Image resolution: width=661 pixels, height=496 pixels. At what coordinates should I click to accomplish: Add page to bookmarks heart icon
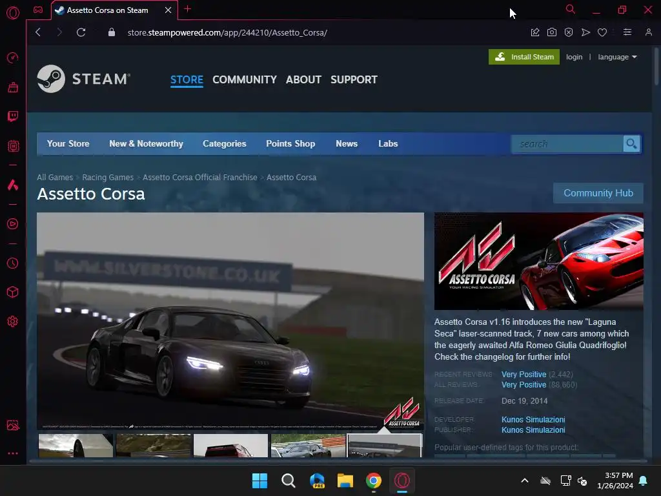[602, 32]
